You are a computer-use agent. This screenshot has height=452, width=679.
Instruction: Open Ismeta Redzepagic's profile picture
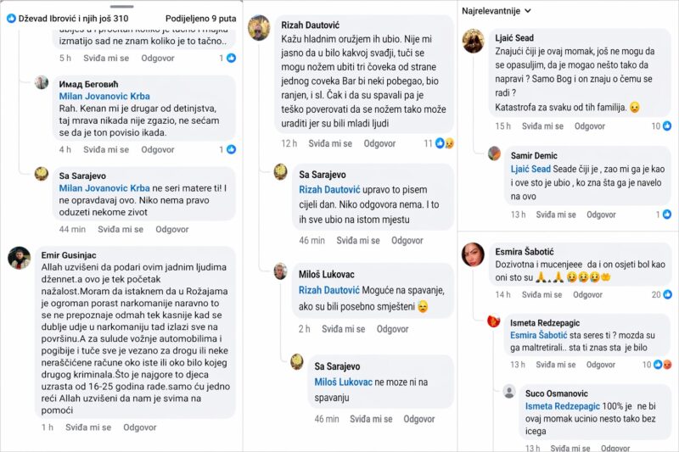[x=494, y=321]
